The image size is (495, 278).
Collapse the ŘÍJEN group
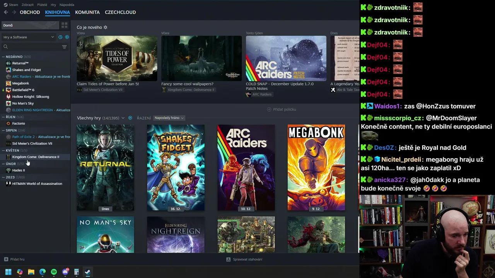[x=3, y=117]
